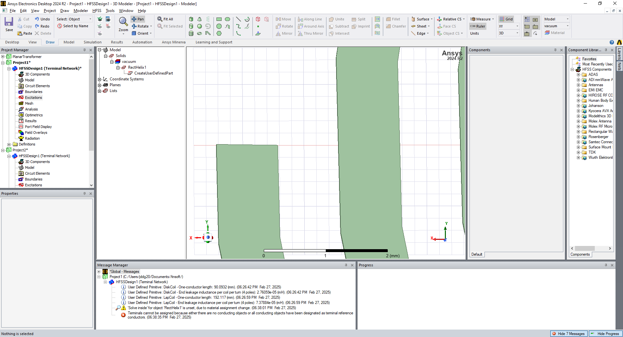623x337 pixels.
Task: Pick the Draw Line tool
Action: (238, 19)
